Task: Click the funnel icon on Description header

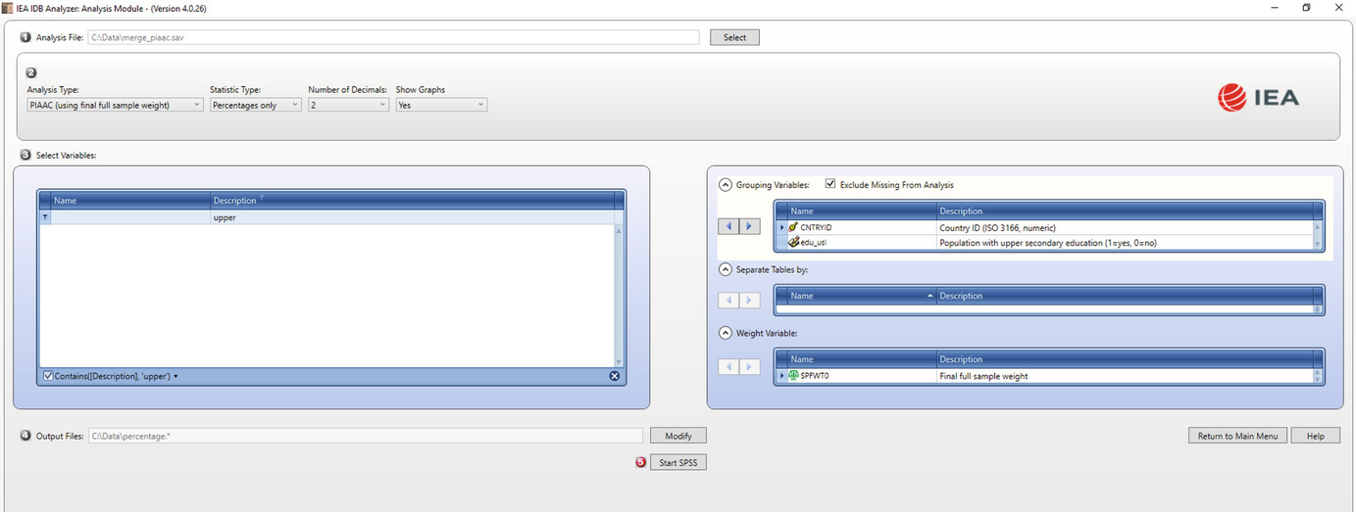Action: [262, 199]
